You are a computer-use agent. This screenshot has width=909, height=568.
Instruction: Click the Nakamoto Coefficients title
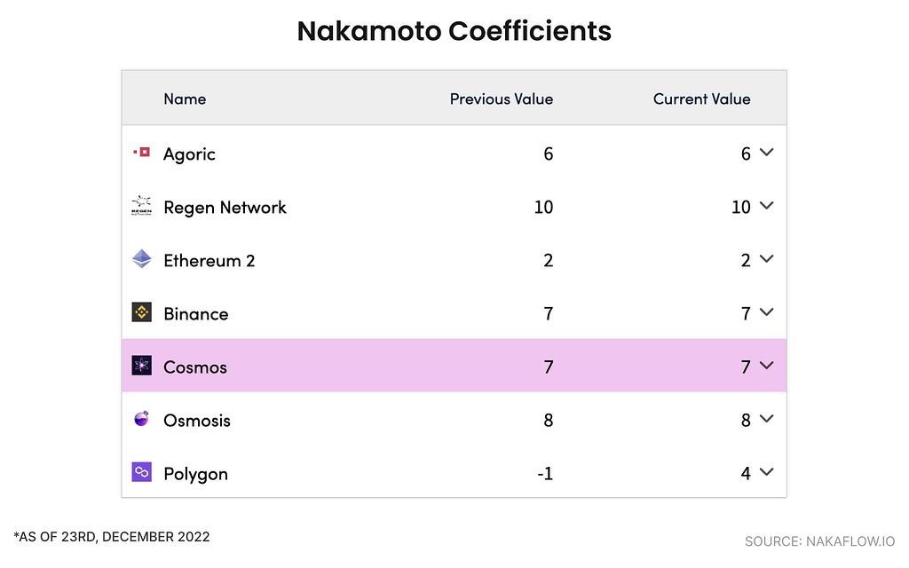click(454, 31)
